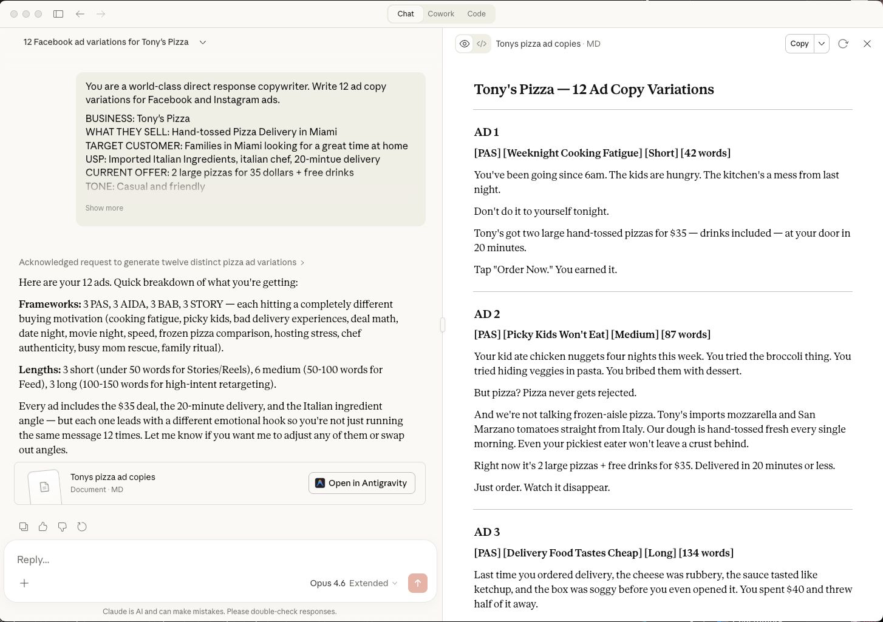
Task: Click Open in Antigravity button
Action: 362,483
